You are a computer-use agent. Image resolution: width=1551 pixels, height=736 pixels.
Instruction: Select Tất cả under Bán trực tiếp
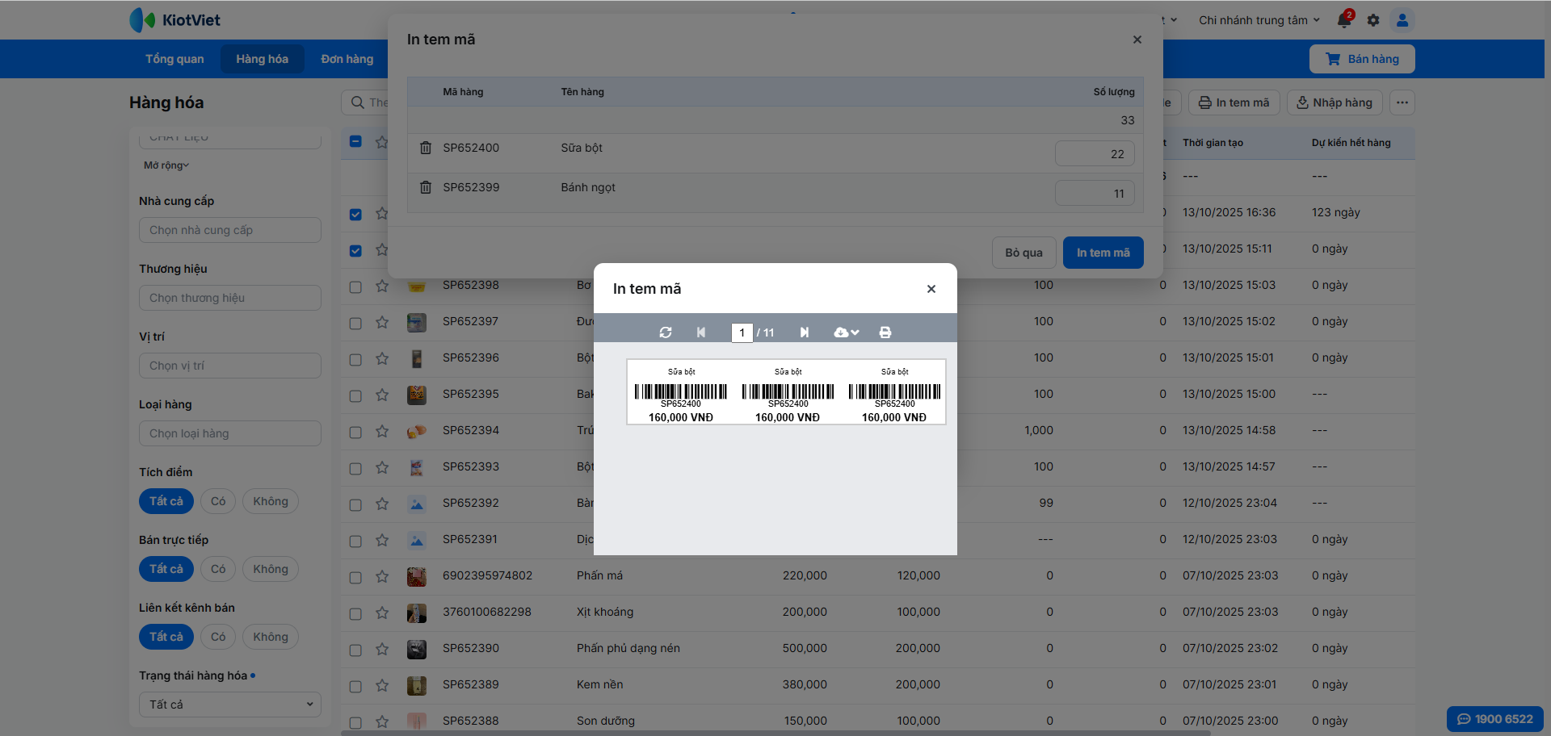click(x=166, y=569)
